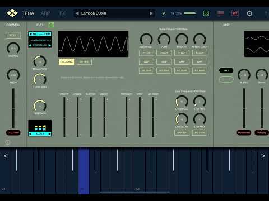The width and height of the screenshot is (269, 201).
Task: Switch to next algorithm using ALGO right arrow
Action: [x=49, y=134]
